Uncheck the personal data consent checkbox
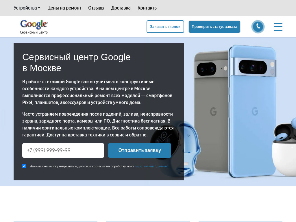296x222 pixels. tap(24, 166)
